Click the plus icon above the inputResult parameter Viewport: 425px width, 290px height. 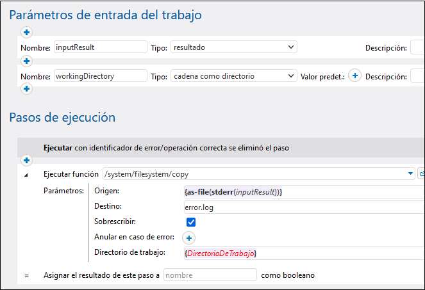[x=27, y=33]
